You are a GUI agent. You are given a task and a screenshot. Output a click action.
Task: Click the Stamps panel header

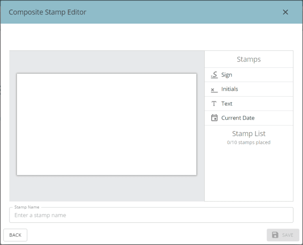pyautogui.click(x=249, y=60)
